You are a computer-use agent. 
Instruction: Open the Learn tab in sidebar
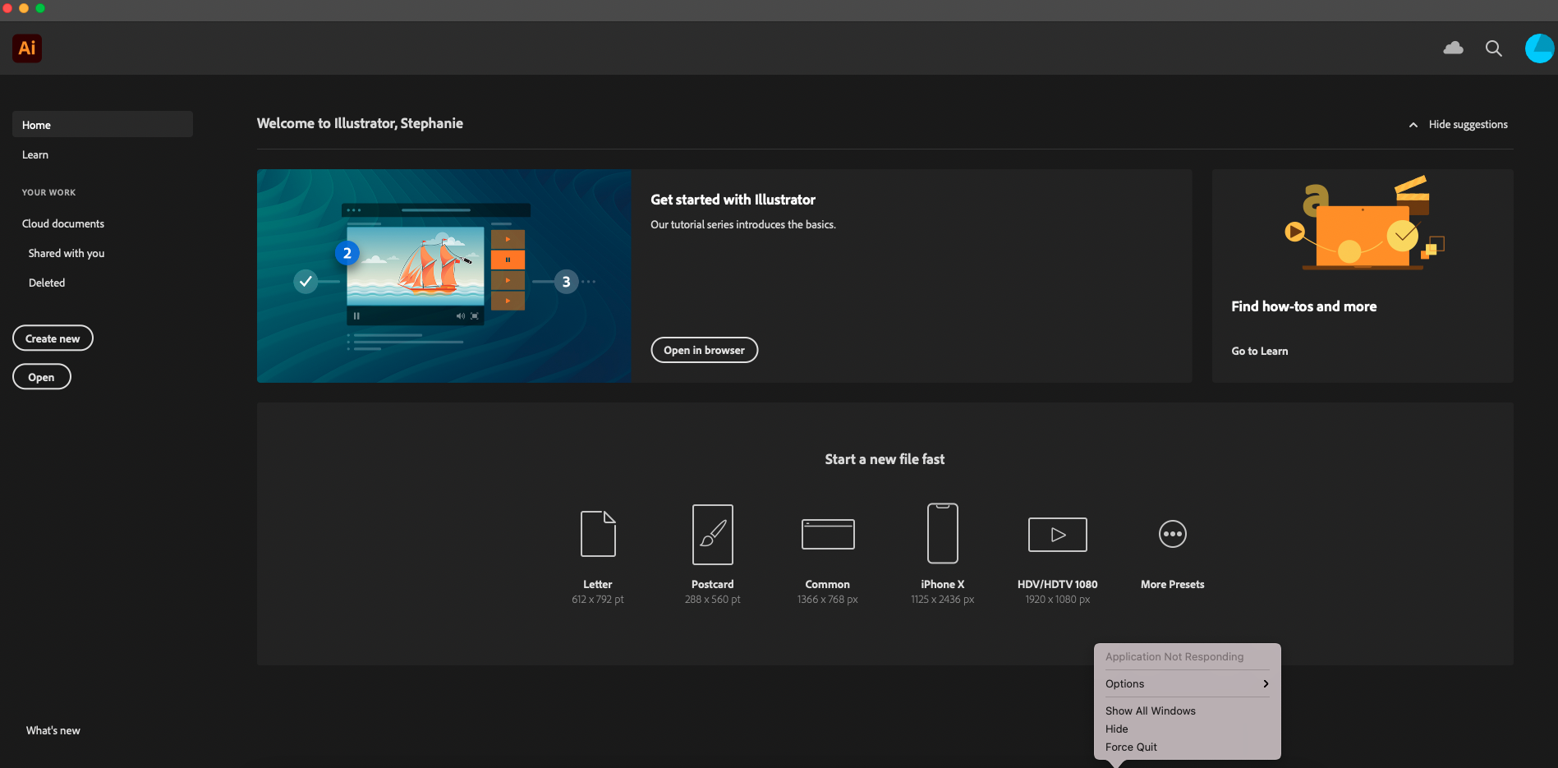point(35,154)
